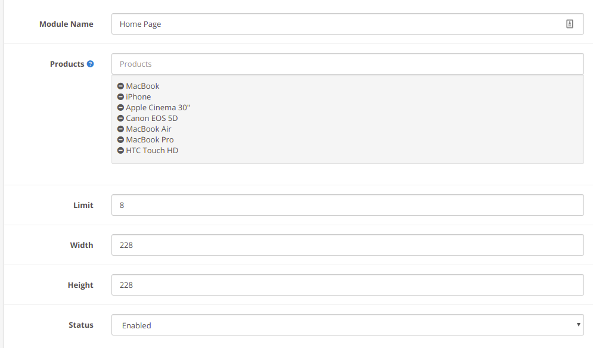This screenshot has width=593, height=348.
Task: Remove Apple Cinema 30" product
Action: pyautogui.click(x=120, y=108)
